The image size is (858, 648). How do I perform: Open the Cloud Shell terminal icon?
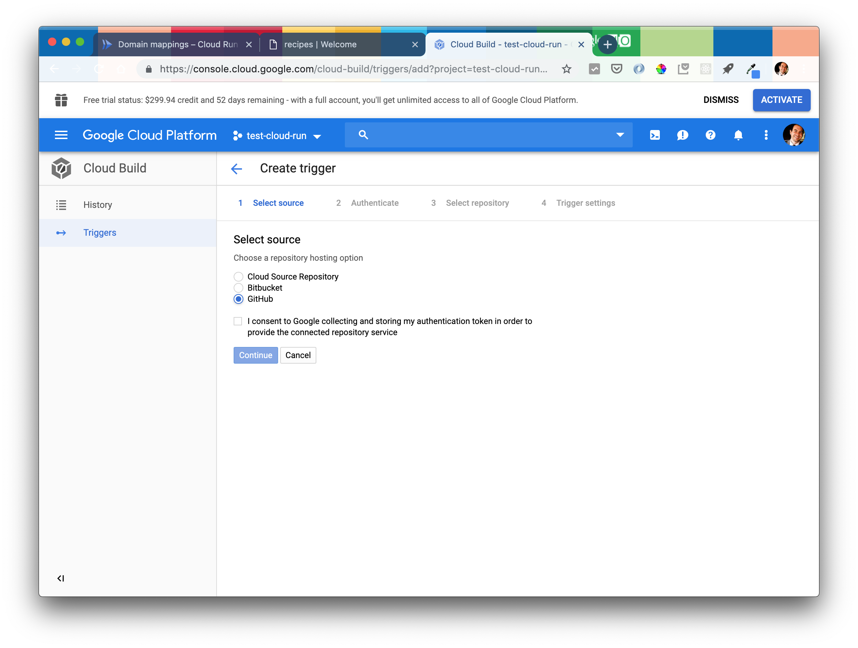click(x=655, y=135)
